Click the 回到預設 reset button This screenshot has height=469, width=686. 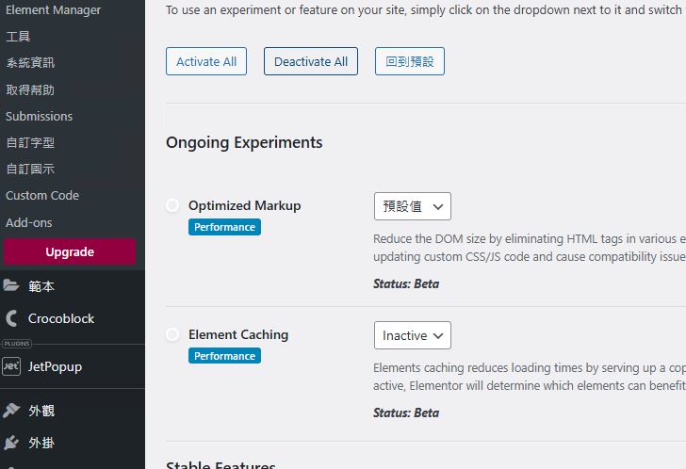(x=409, y=62)
